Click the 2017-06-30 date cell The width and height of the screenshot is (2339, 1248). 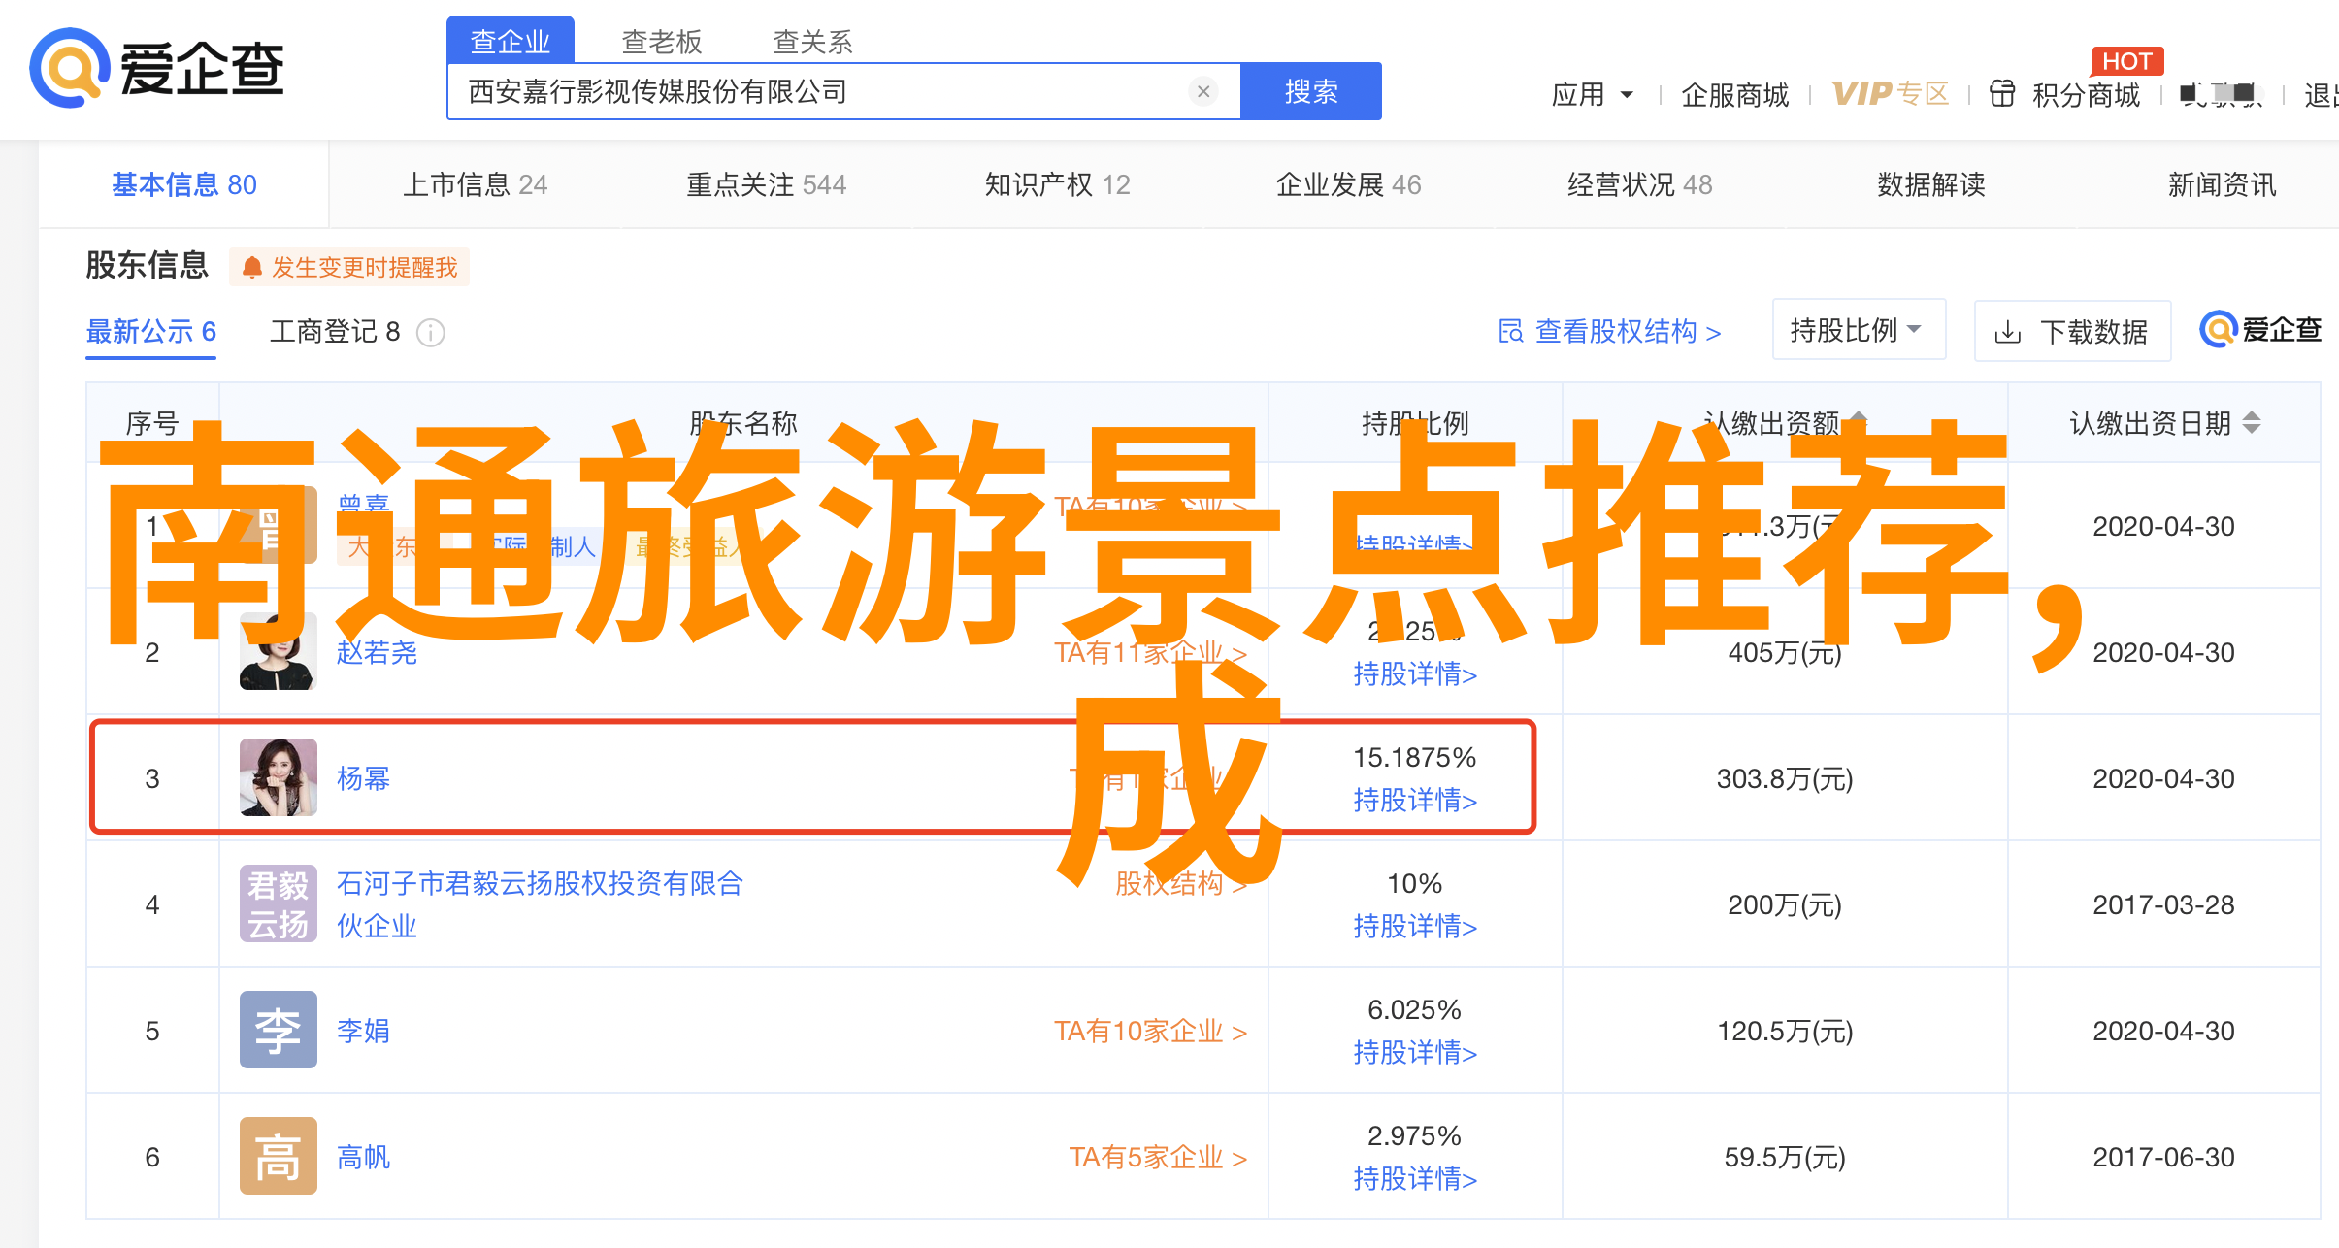click(2163, 1157)
